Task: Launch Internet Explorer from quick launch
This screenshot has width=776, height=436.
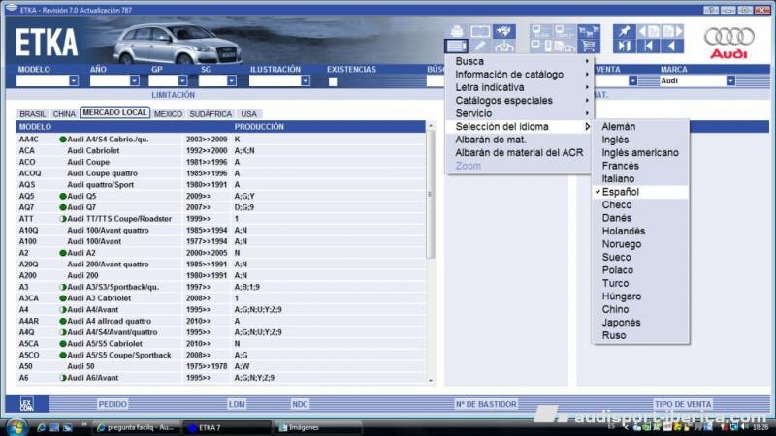Action: pyautogui.click(x=41, y=427)
